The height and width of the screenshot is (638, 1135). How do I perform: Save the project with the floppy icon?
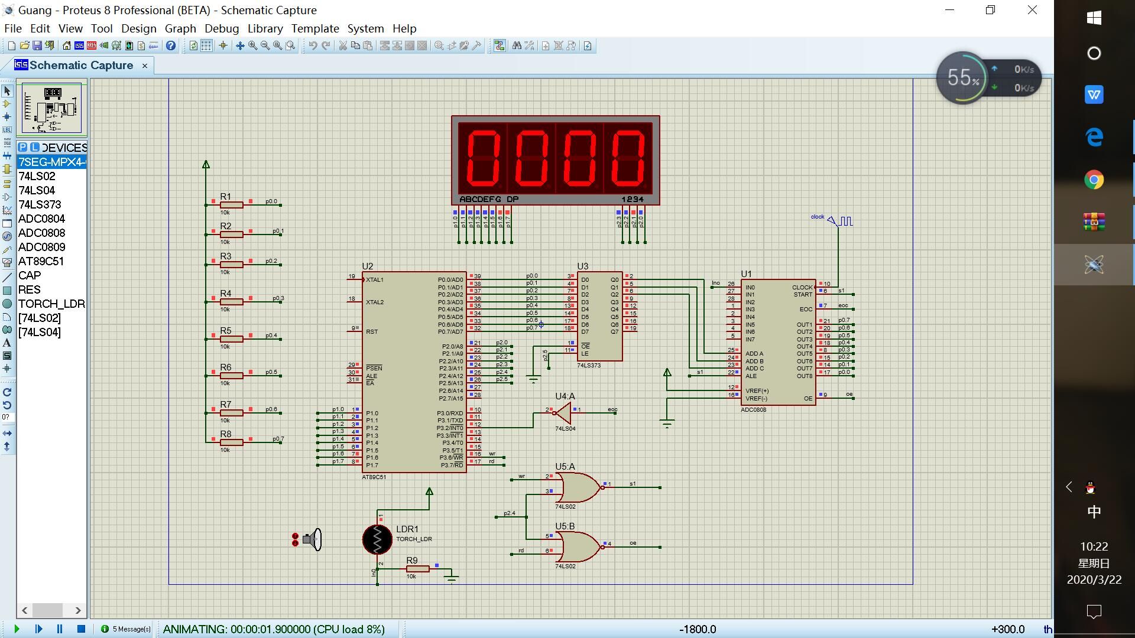(37, 45)
